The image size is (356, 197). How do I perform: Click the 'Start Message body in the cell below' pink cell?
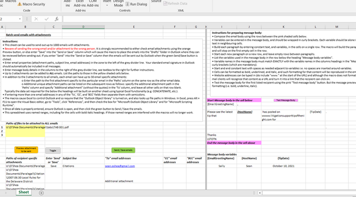click(234, 100)
